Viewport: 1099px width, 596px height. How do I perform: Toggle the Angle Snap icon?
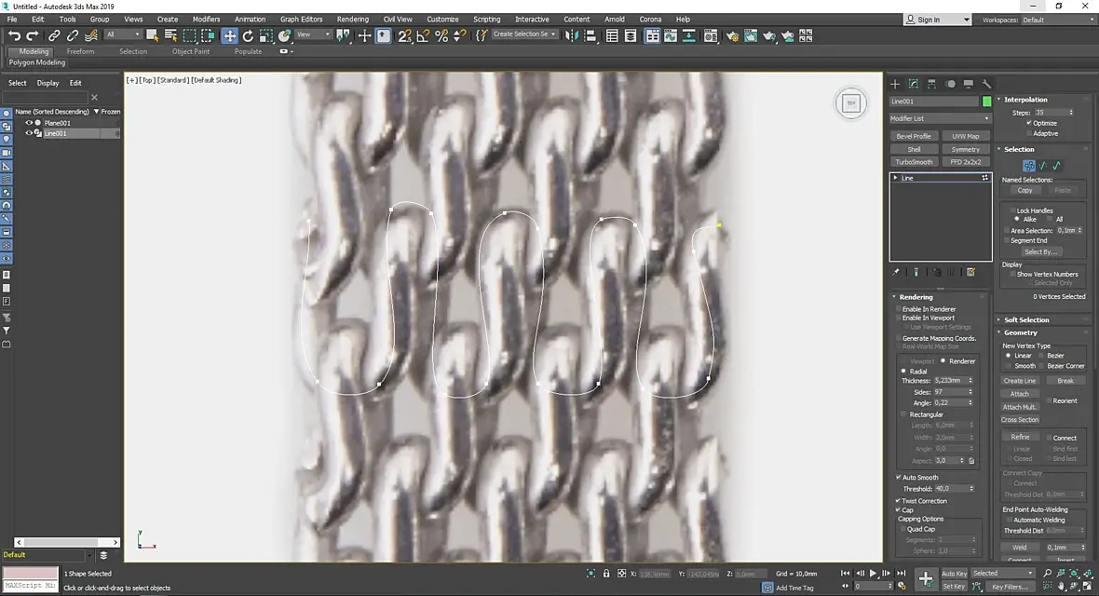coord(423,35)
